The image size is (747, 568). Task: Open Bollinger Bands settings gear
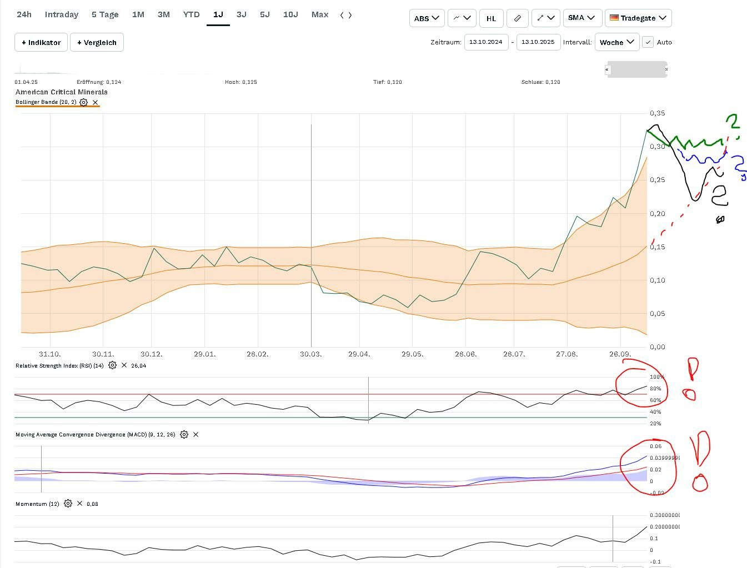point(83,102)
